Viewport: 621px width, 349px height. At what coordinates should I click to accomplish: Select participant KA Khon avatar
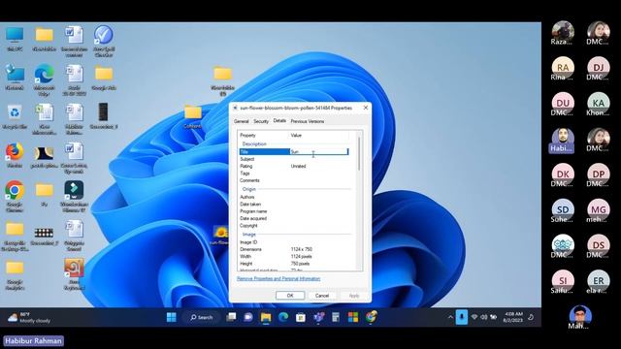[598, 105]
